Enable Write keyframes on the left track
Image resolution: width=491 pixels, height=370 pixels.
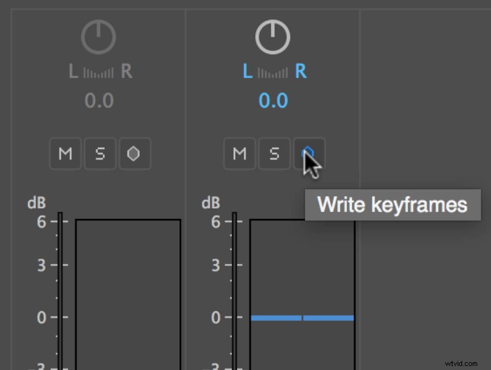135,154
